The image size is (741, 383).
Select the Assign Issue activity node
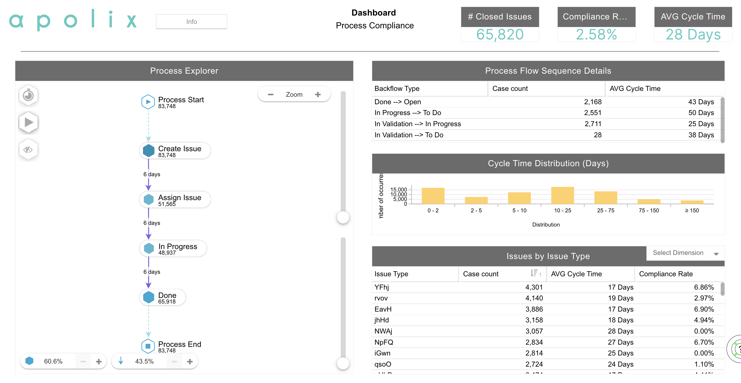[175, 199]
